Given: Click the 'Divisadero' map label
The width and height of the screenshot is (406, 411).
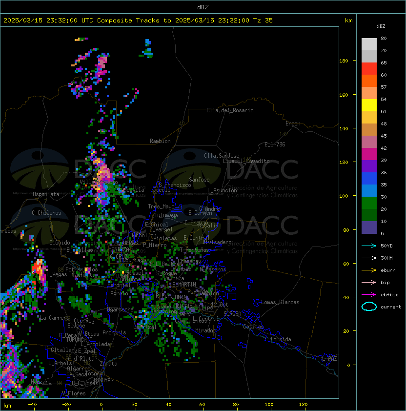Looking at the screenshot, I should coord(217,242).
